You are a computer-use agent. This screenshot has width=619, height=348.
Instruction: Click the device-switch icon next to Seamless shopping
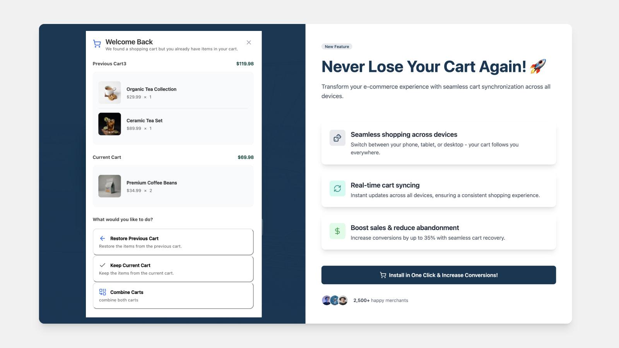click(337, 138)
